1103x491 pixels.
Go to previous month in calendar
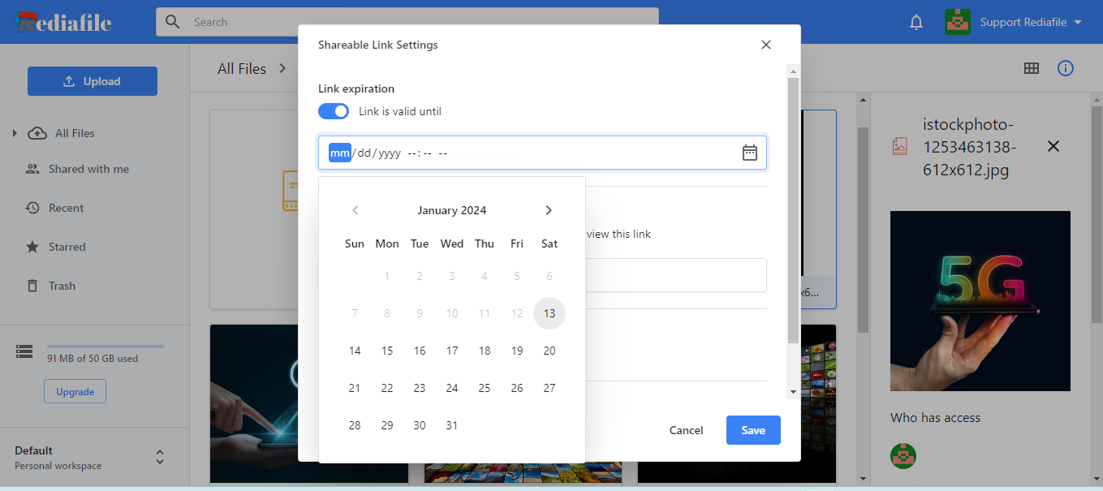(355, 210)
